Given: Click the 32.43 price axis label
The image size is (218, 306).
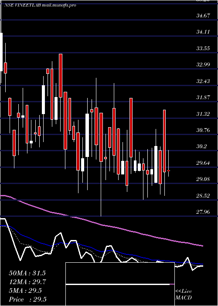Looking at the screenshot, I should tap(203, 81).
